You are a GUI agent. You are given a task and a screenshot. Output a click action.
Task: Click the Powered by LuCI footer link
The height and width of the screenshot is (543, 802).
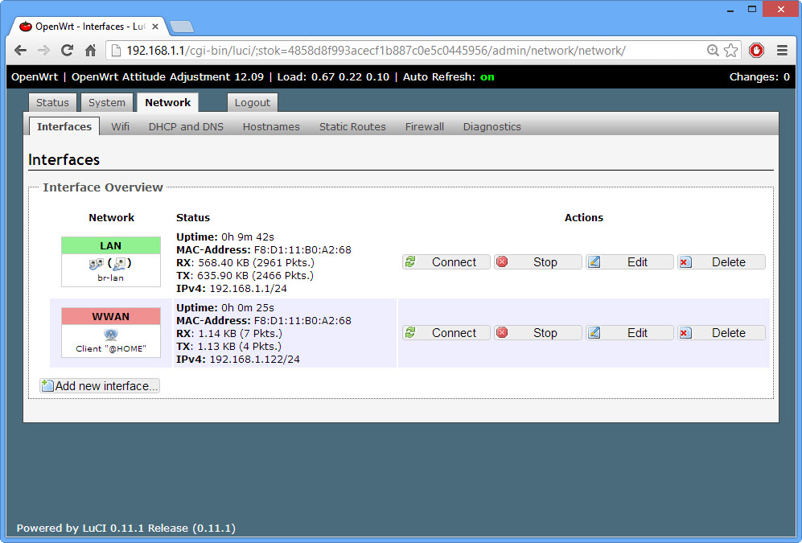(x=125, y=528)
